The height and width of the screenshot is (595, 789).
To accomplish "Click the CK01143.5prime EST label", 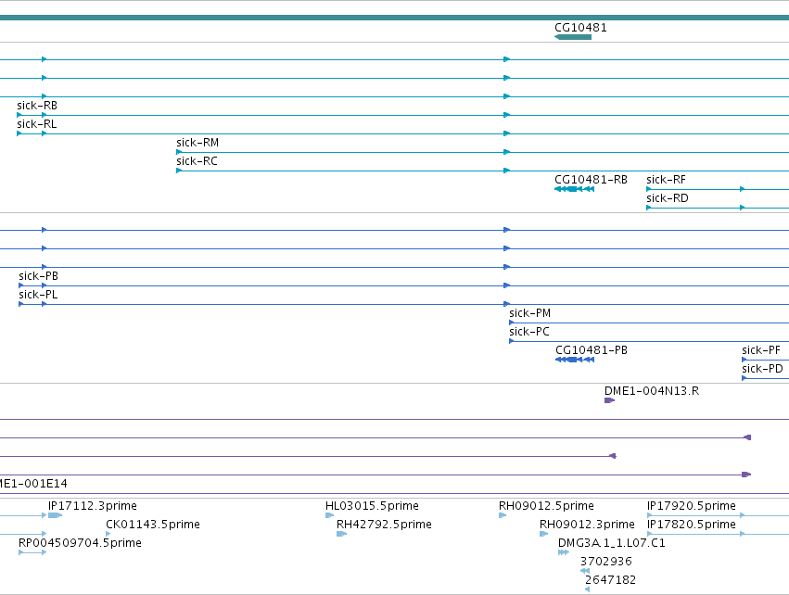I will point(152,525).
